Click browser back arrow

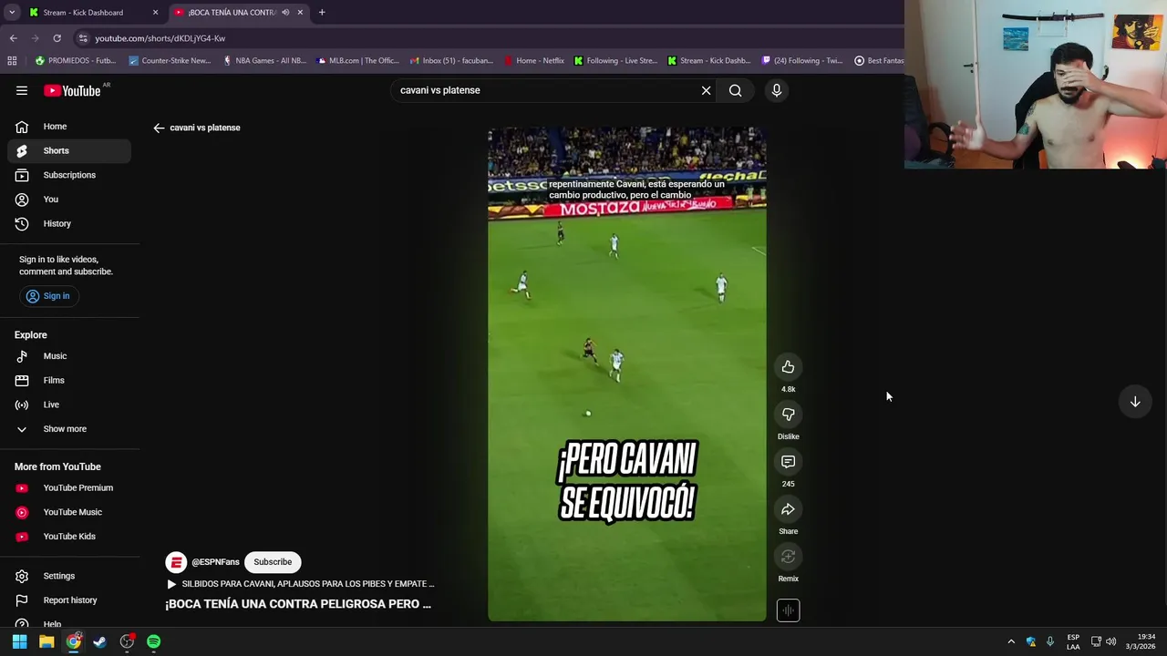pos(13,38)
